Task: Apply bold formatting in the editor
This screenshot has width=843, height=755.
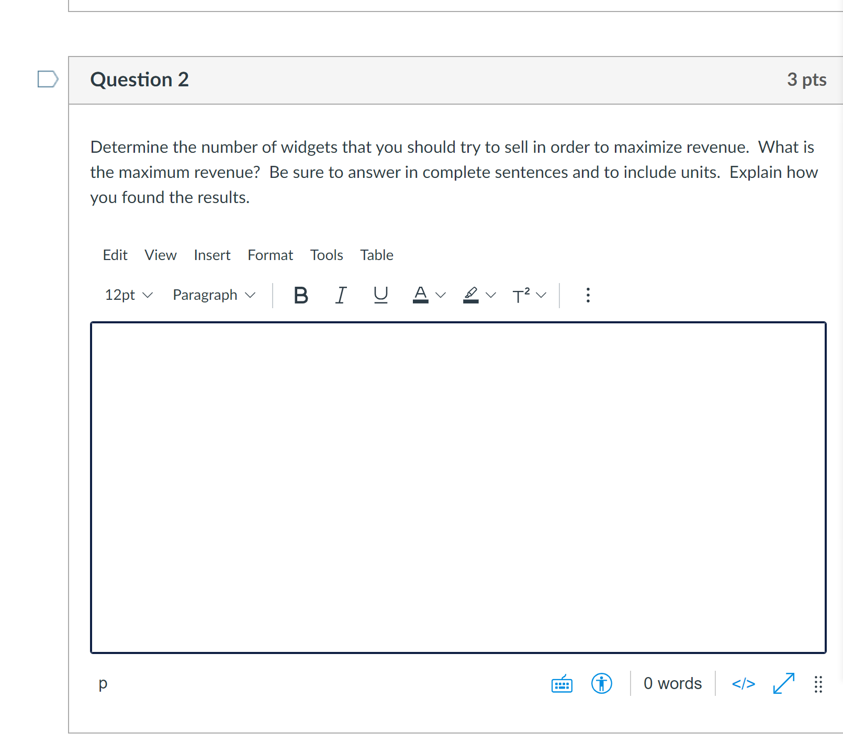Action: (x=300, y=295)
